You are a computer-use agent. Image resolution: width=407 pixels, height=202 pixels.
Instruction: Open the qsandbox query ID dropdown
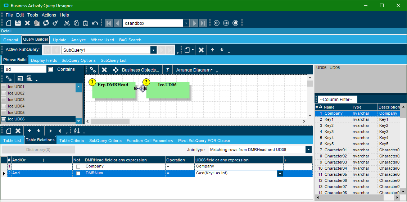point(186,23)
